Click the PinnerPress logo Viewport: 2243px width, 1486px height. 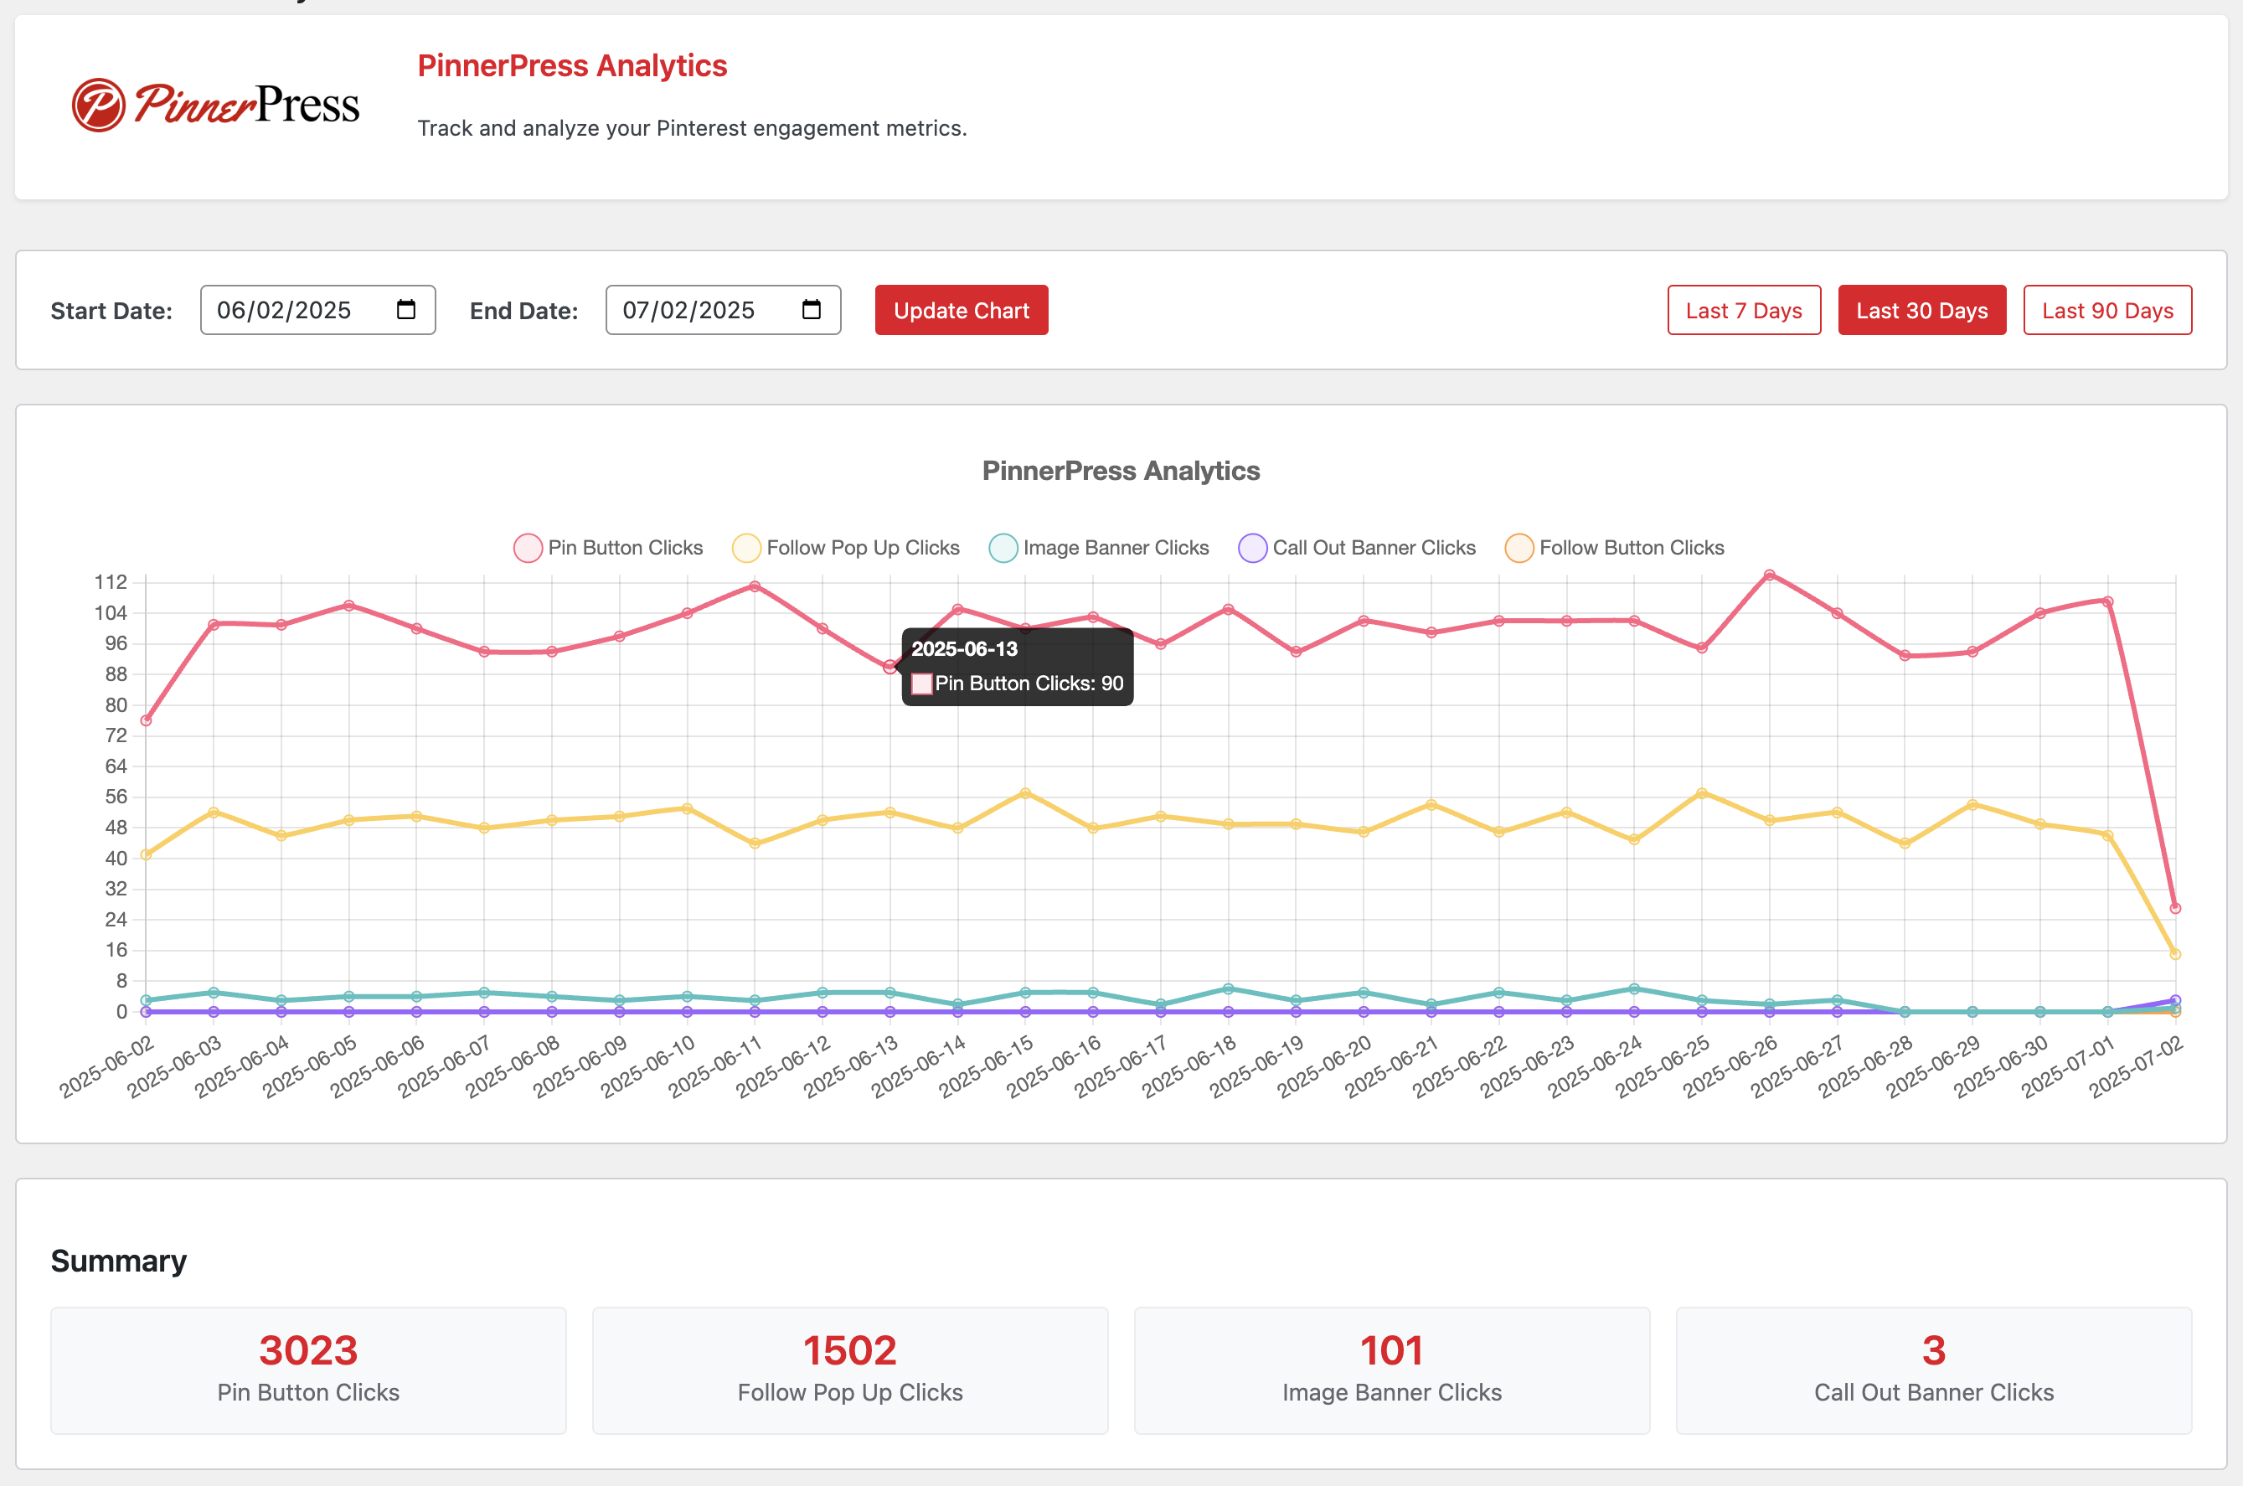tap(216, 104)
